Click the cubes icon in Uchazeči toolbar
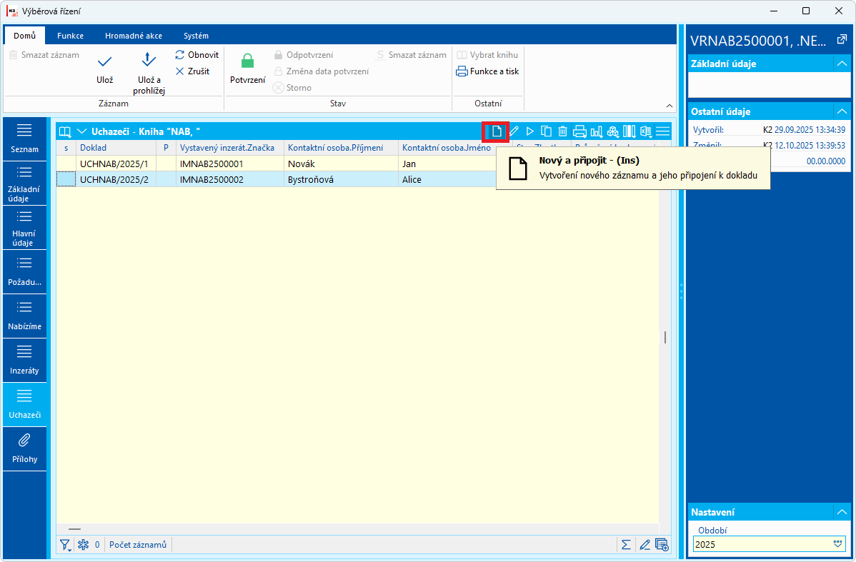Screen dimensions: 856x562 coord(613,131)
